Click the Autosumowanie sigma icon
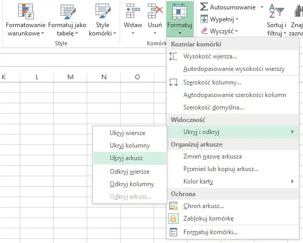This screenshot has width=303, height=243. [204, 7]
